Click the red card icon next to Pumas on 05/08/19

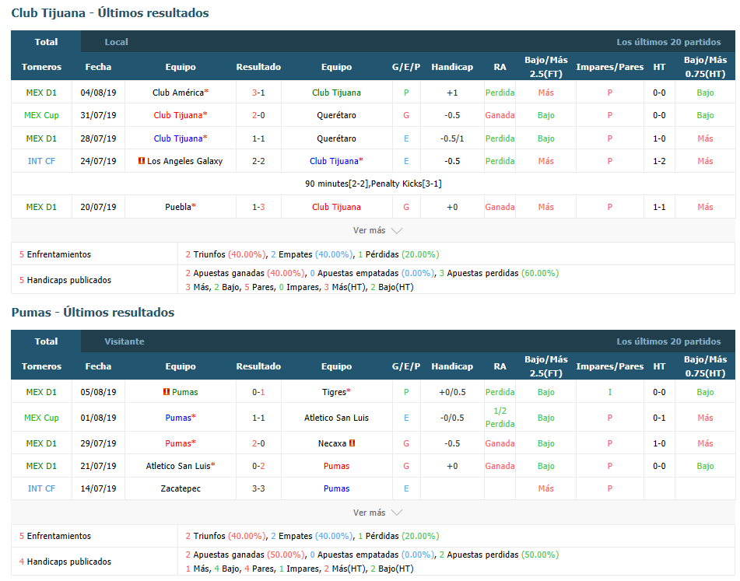[x=166, y=392]
